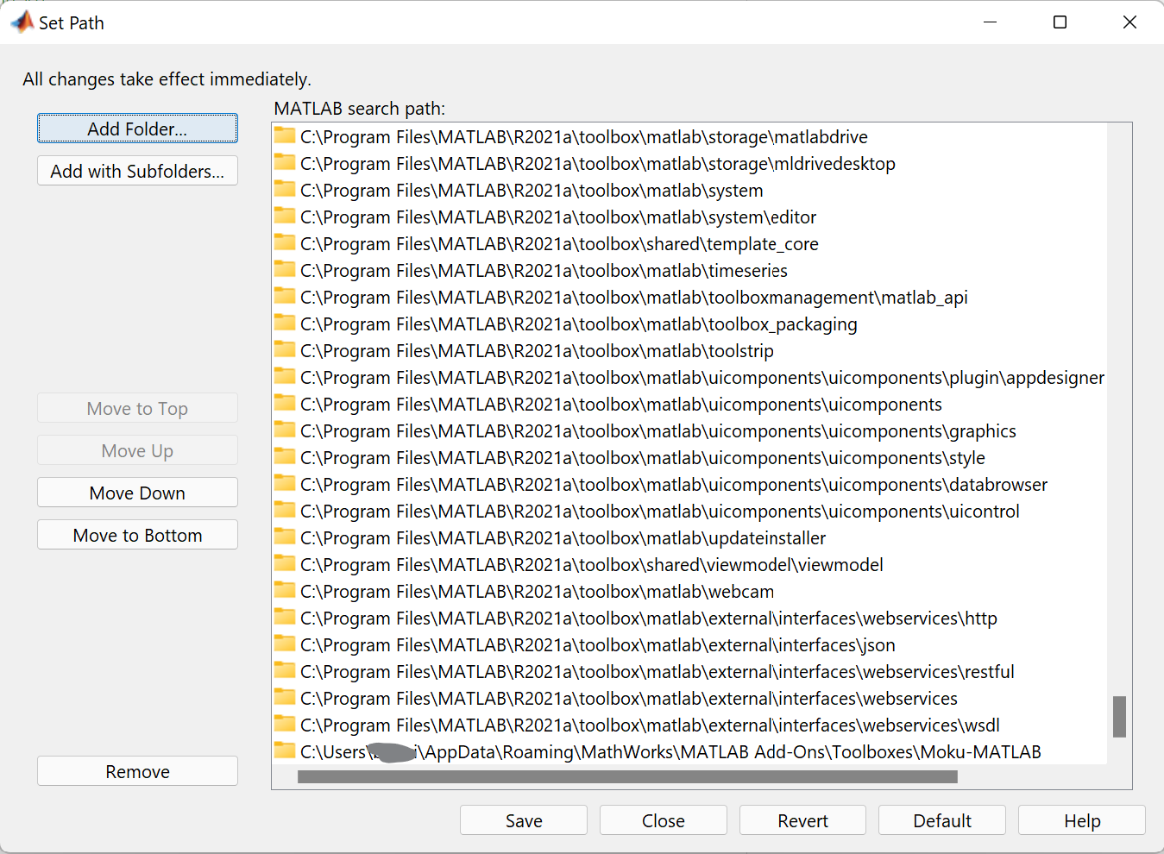The image size is (1164, 854).
Task: Select the uicomponents\style path entry
Action: pos(643,458)
